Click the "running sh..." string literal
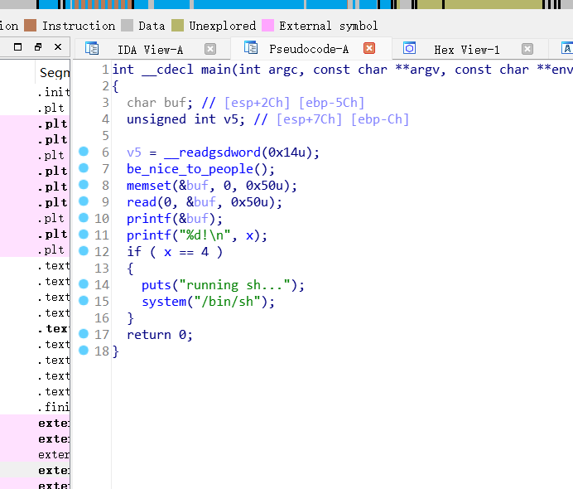The width and height of the screenshot is (573, 489). [x=234, y=285]
